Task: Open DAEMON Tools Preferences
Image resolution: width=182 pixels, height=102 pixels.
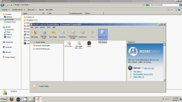Action: (82, 34)
